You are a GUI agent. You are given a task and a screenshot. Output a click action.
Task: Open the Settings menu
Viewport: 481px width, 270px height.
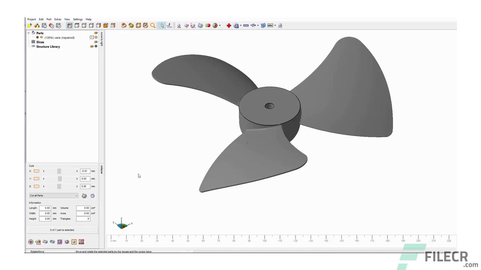point(78,19)
